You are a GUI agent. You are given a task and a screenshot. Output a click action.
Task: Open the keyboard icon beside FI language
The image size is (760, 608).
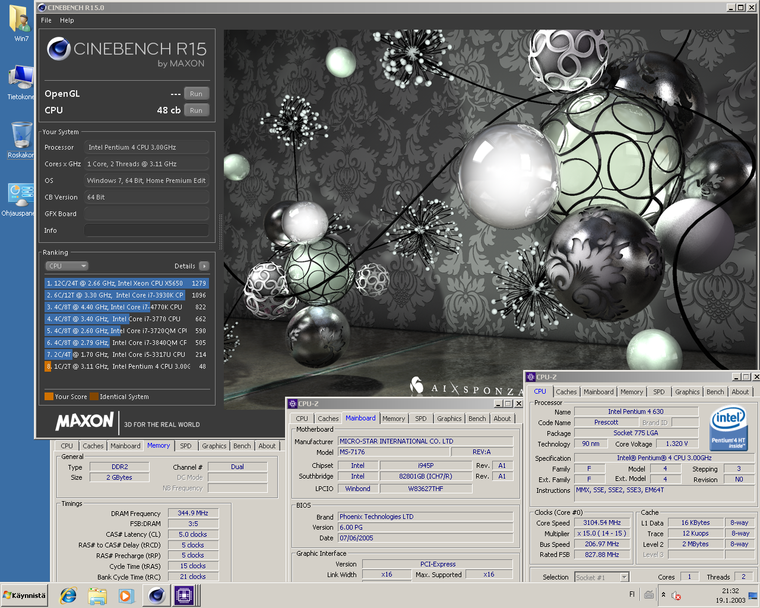click(649, 594)
